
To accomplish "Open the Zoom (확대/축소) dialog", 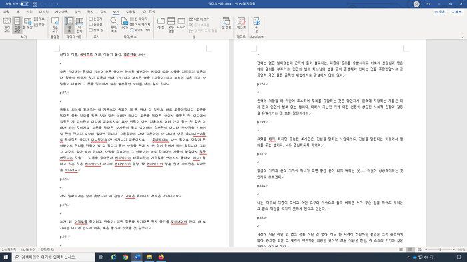I will (x=114, y=25).
